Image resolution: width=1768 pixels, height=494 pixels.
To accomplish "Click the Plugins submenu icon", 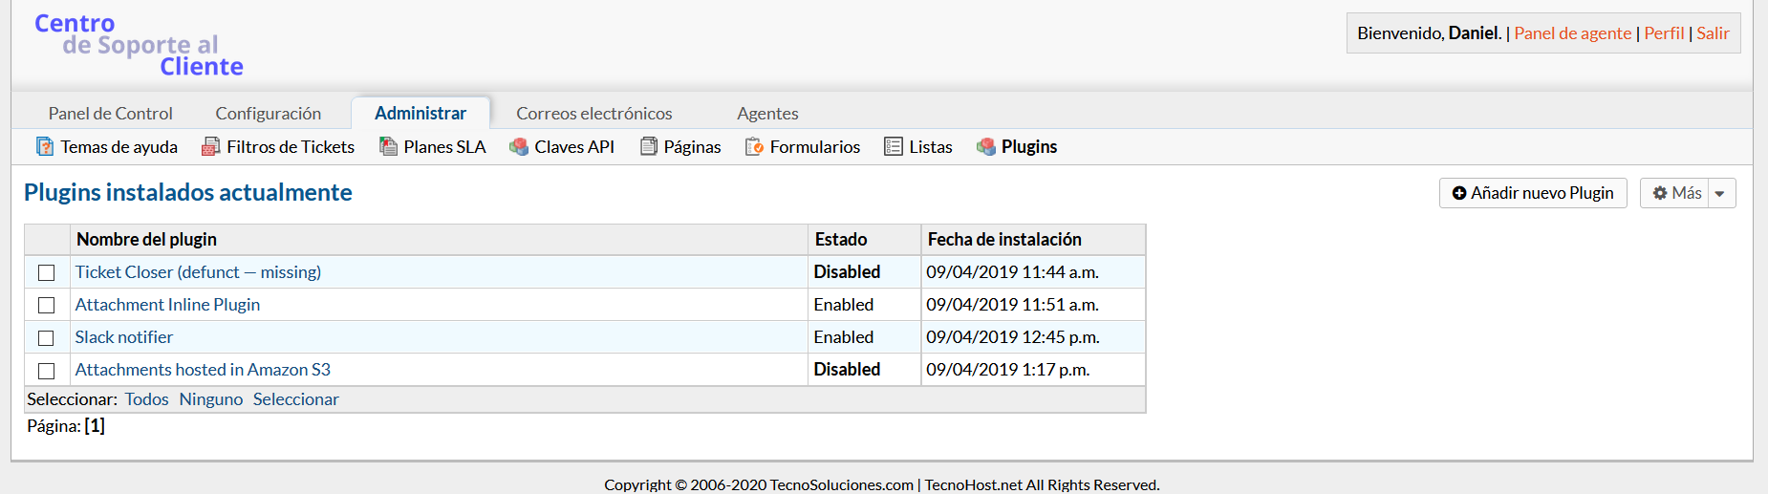I will (985, 146).
